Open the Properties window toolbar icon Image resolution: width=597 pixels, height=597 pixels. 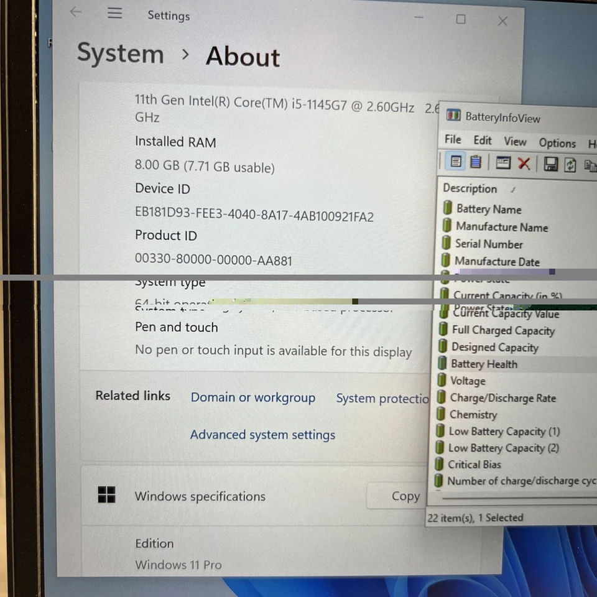[503, 162]
